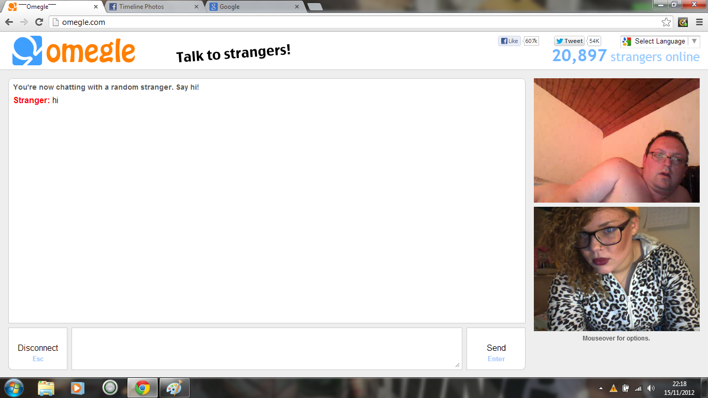Viewport: 708px width, 398px height.
Task: Close the Google tab
Action: [297, 7]
